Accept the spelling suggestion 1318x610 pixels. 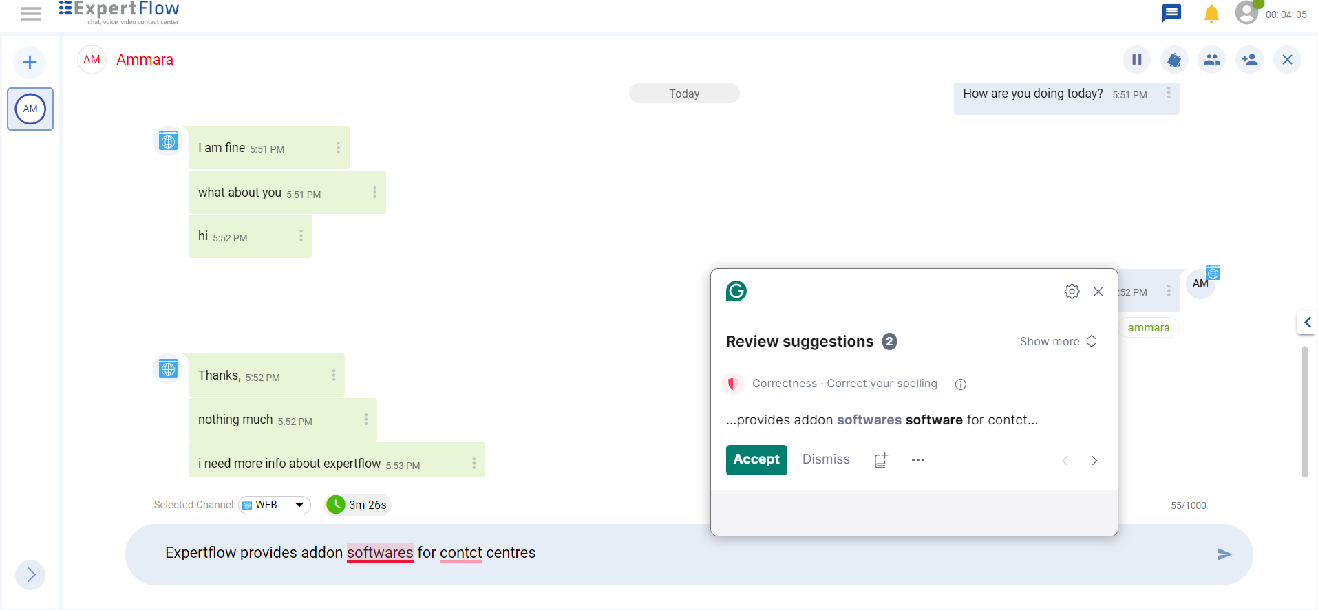(x=756, y=459)
